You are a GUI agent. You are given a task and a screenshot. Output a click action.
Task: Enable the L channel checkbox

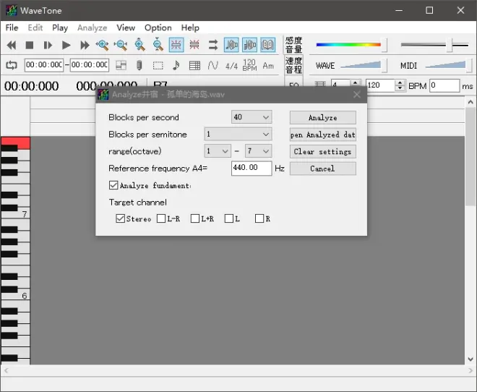click(x=229, y=218)
